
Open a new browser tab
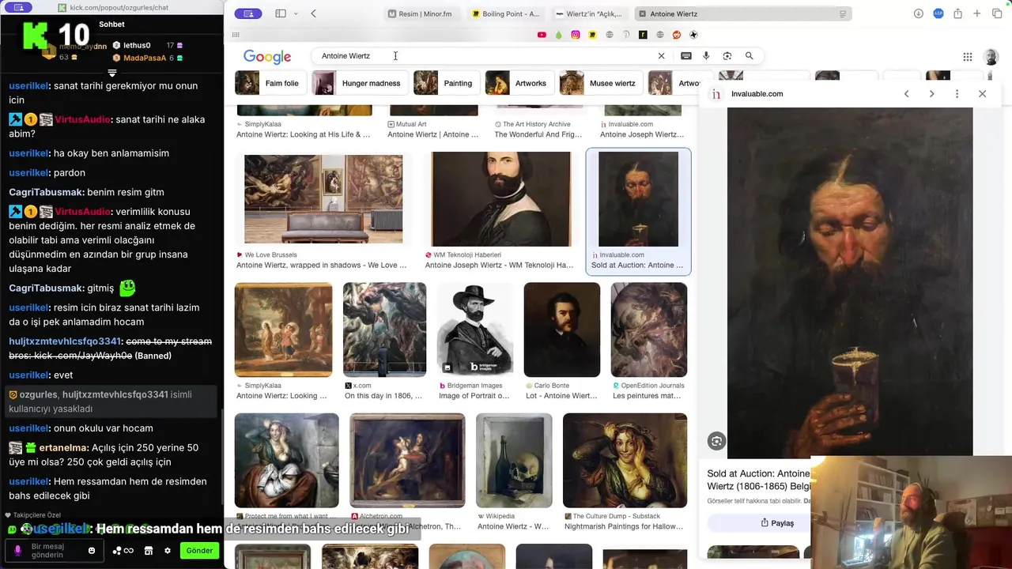[977, 13]
